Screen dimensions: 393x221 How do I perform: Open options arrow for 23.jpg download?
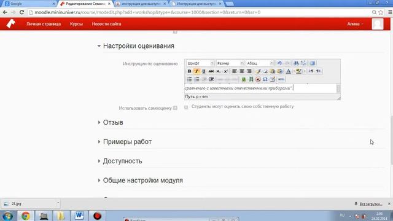pos(58,204)
